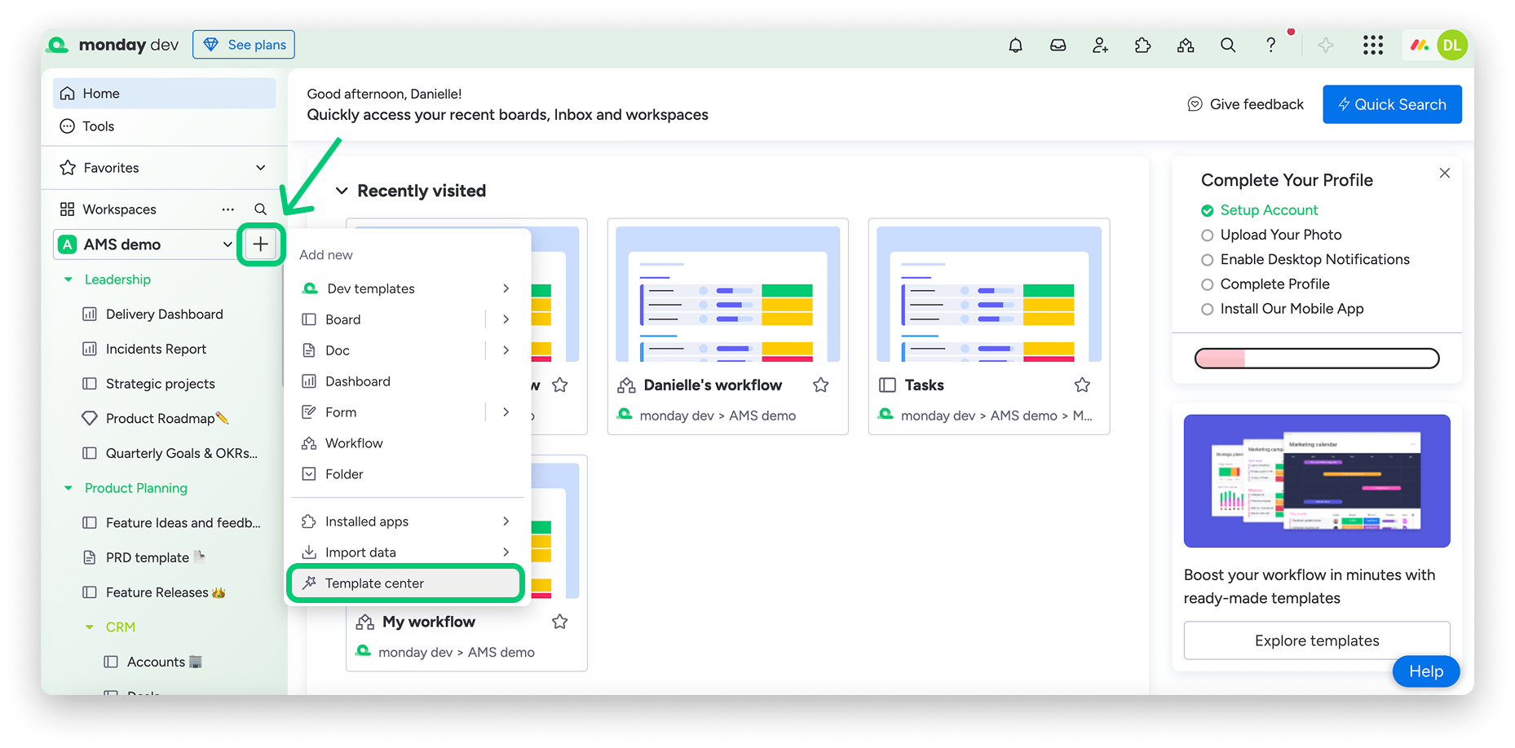1515x748 pixels.
Task: Choose Installed apps from Add new menu
Action: pos(408,521)
